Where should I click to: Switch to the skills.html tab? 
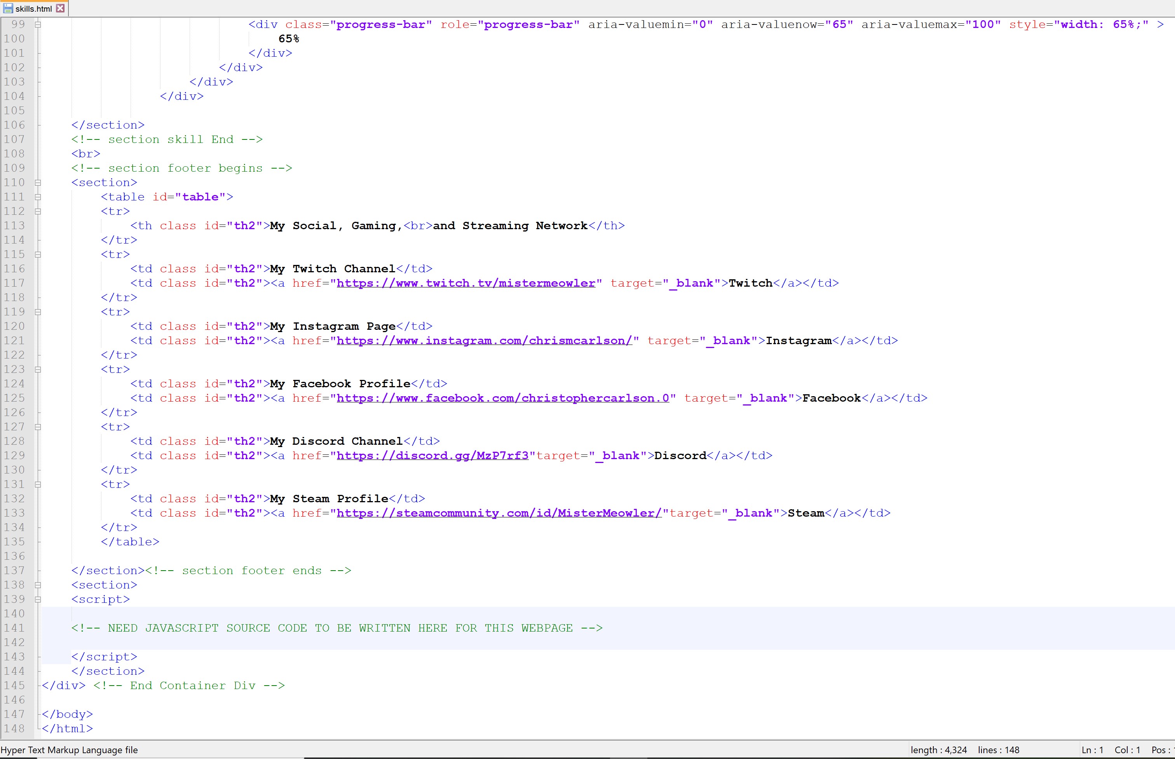click(33, 9)
